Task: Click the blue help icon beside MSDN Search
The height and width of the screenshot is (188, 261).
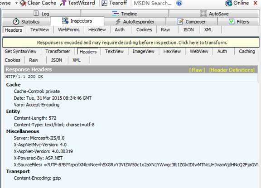Action: pos(179,3)
